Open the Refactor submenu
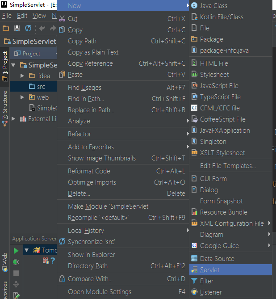The width and height of the screenshot is (276, 299). (123, 134)
